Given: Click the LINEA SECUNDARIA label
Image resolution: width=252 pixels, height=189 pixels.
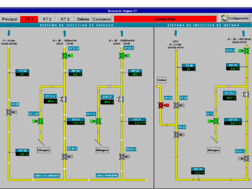Looking at the screenshot, I should tap(47, 176).
